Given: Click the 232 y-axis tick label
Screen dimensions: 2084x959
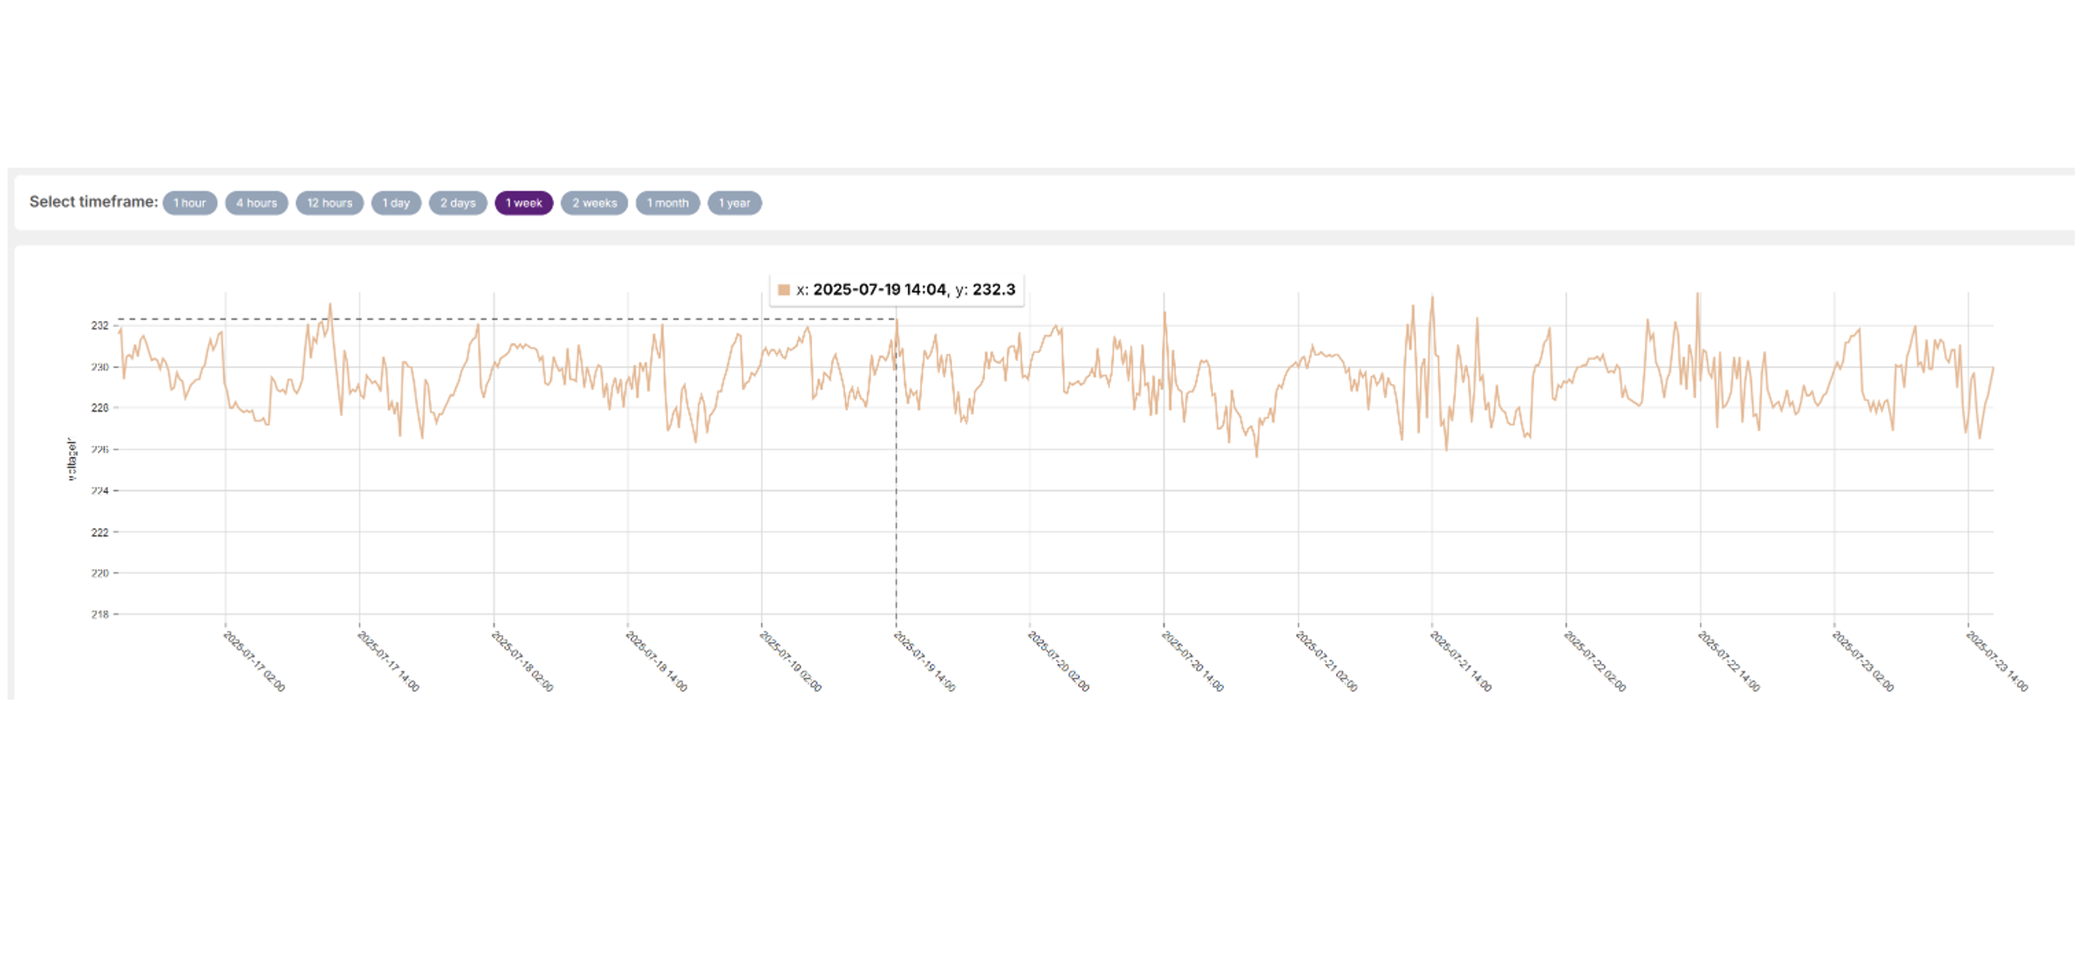Looking at the screenshot, I should pos(100,325).
